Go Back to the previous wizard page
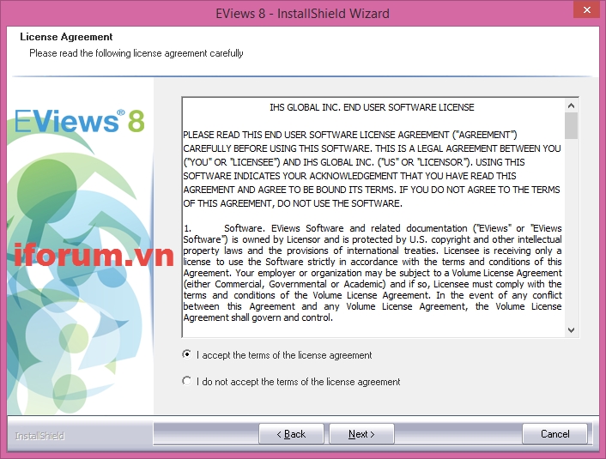The height and width of the screenshot is (459, 606). [x=291, y=434]
